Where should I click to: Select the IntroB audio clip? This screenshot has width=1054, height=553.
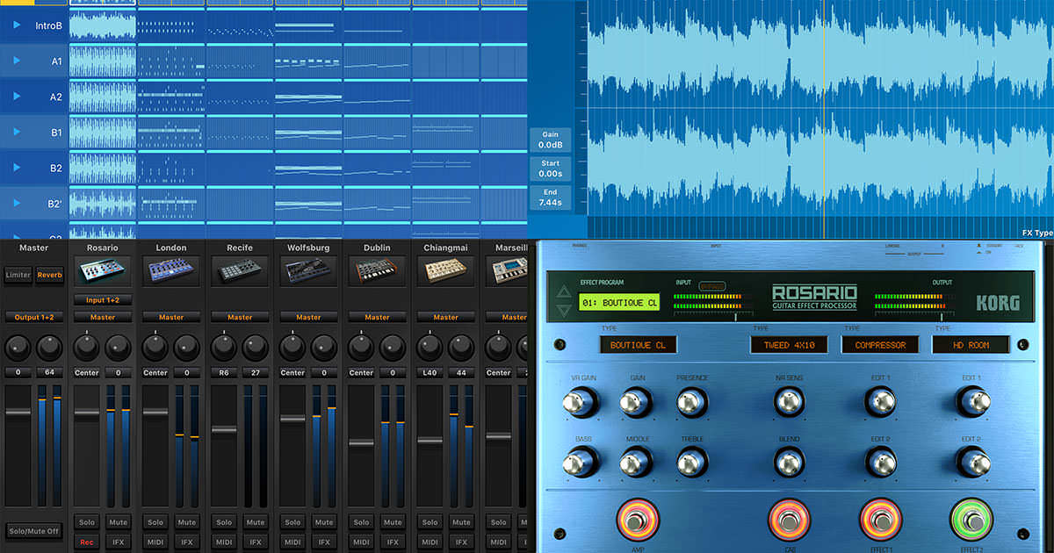(102, 25)
